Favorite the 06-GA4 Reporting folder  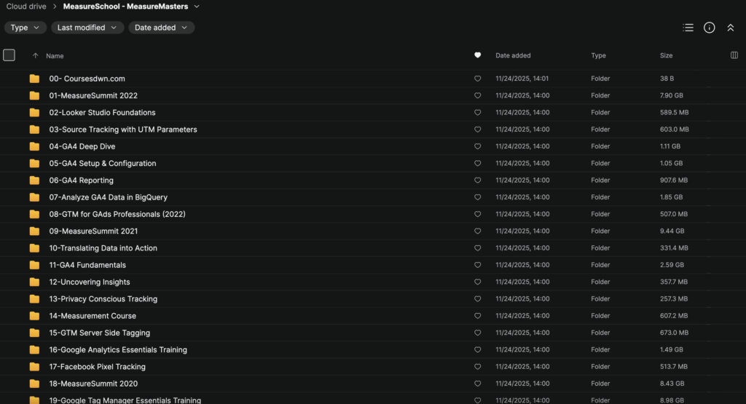coord(477,181)
